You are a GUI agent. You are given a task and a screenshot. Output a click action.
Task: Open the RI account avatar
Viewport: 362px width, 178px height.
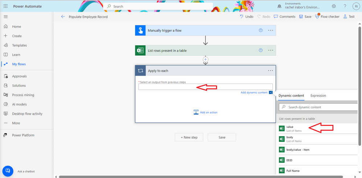coord(356,7)
